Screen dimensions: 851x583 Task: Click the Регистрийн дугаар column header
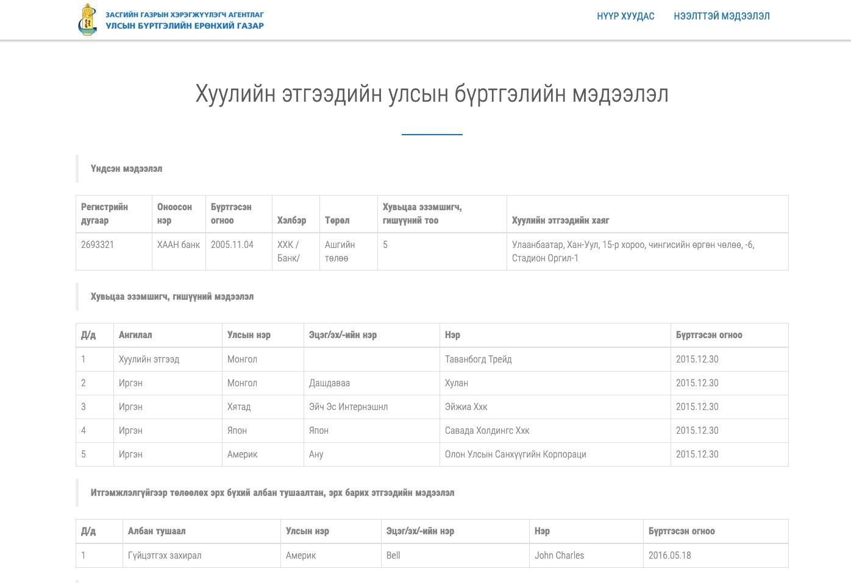tap(104, 214)
